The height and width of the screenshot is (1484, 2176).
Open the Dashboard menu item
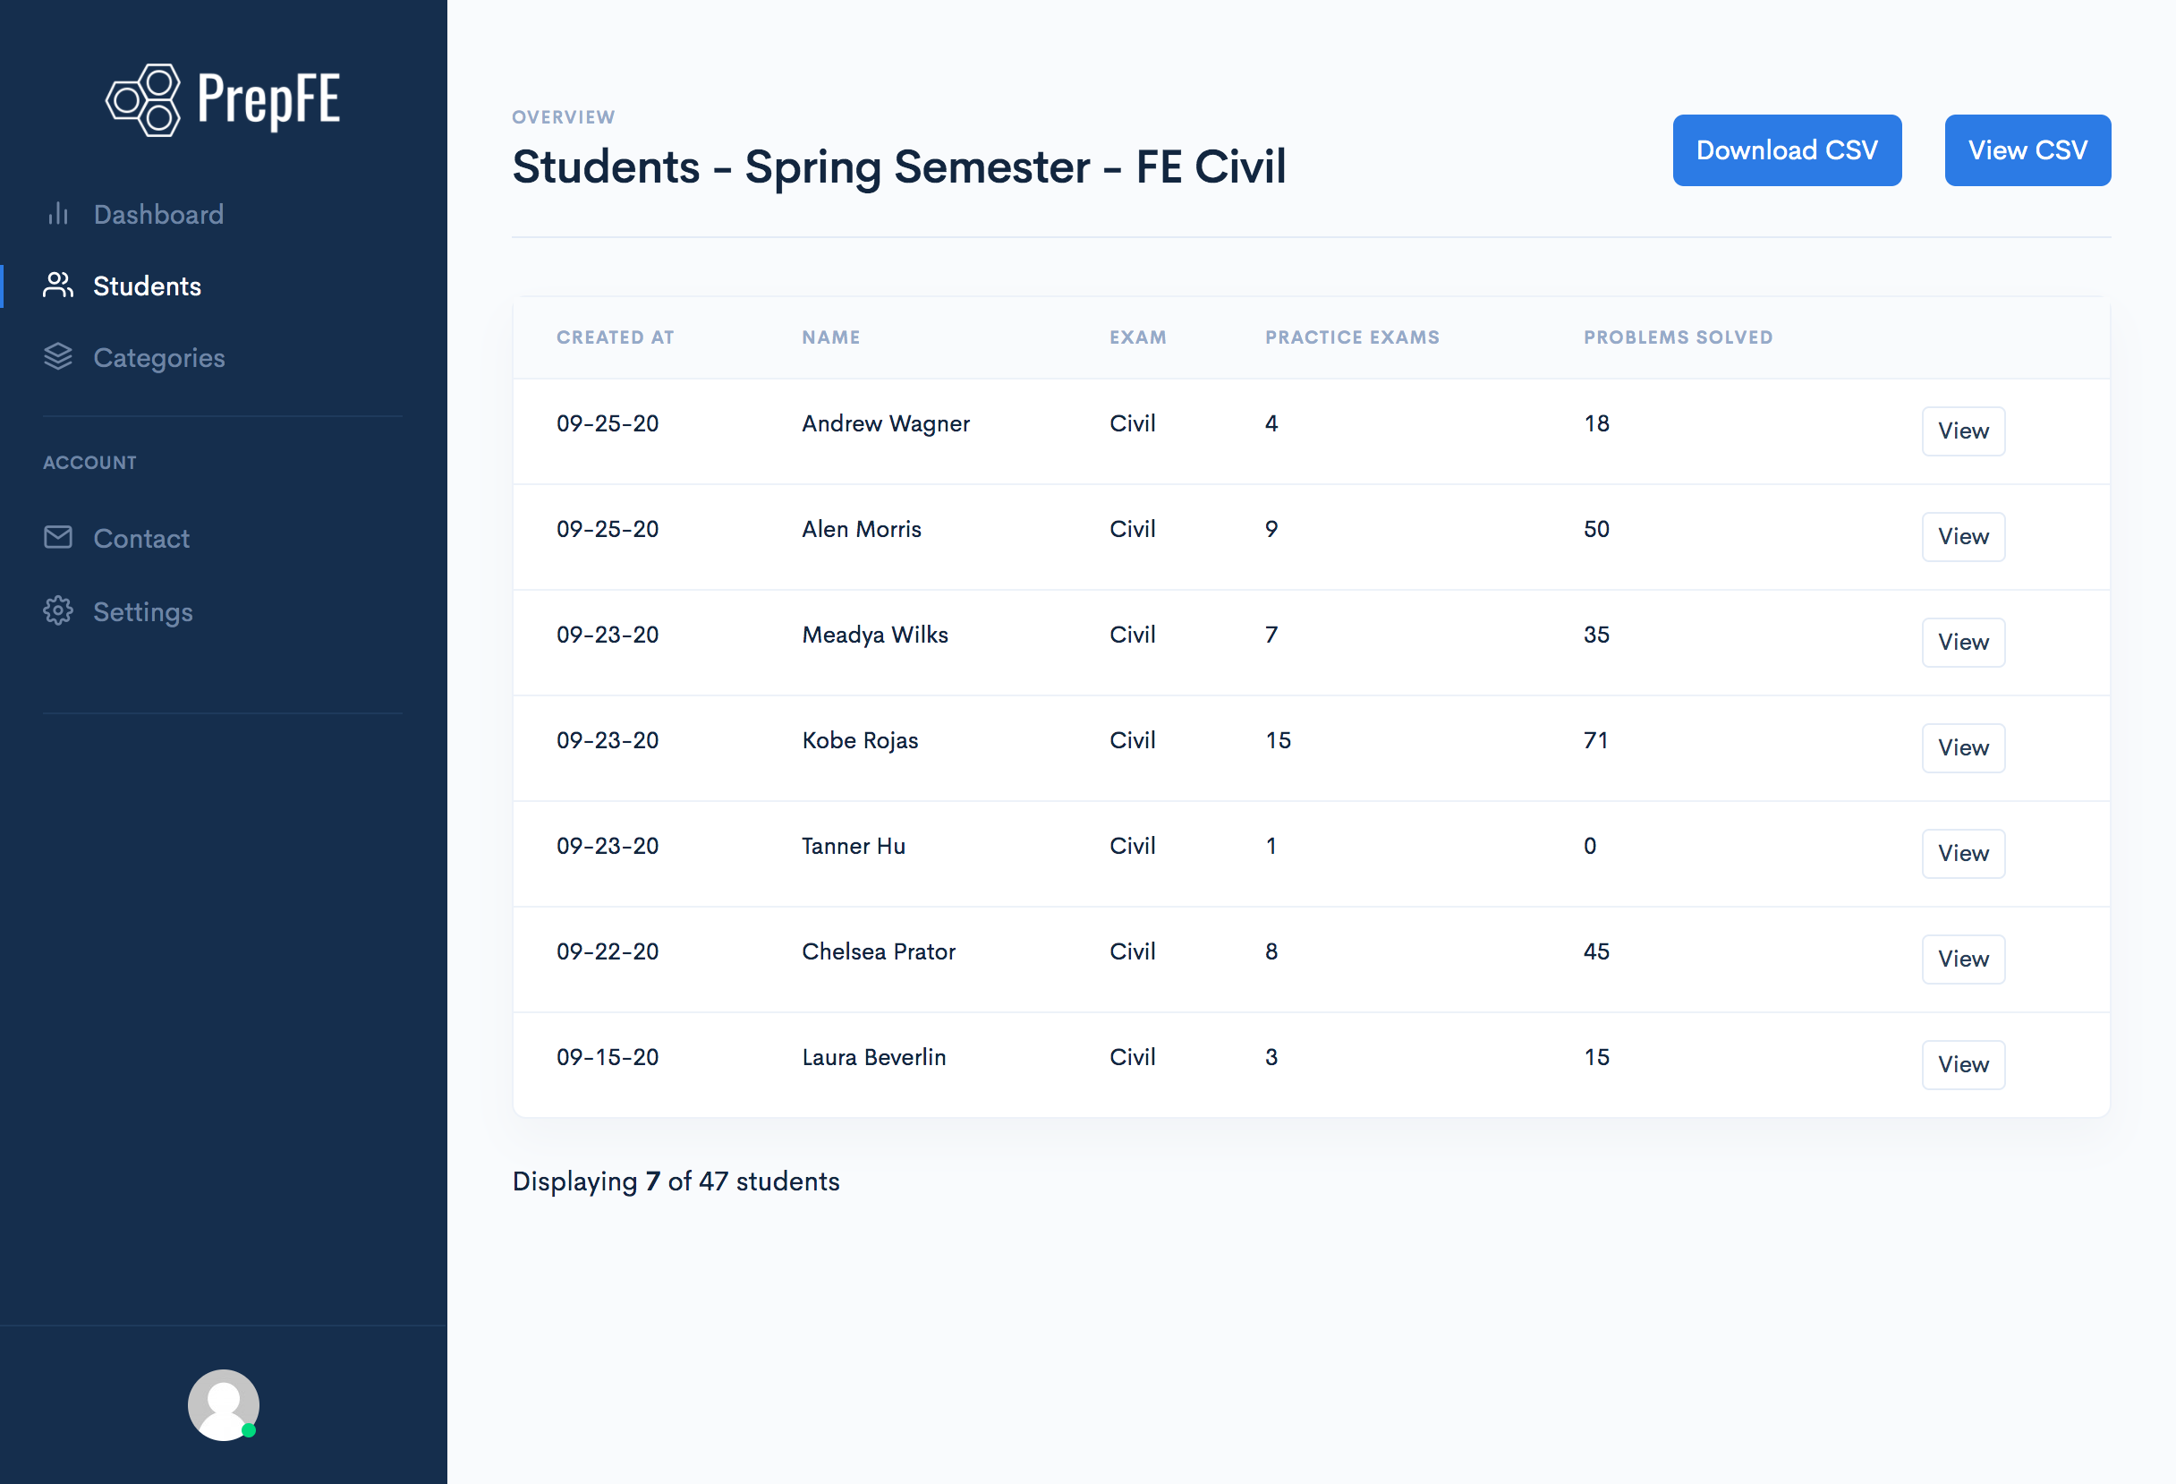pyautogui.click(x=158, y=215)
